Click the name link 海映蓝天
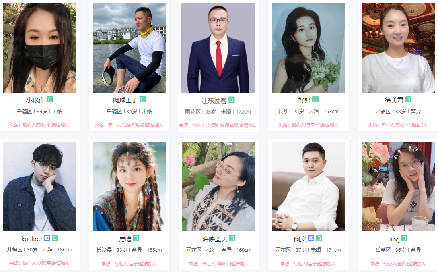Screen dimensions: 438x272 pos(215,239)
